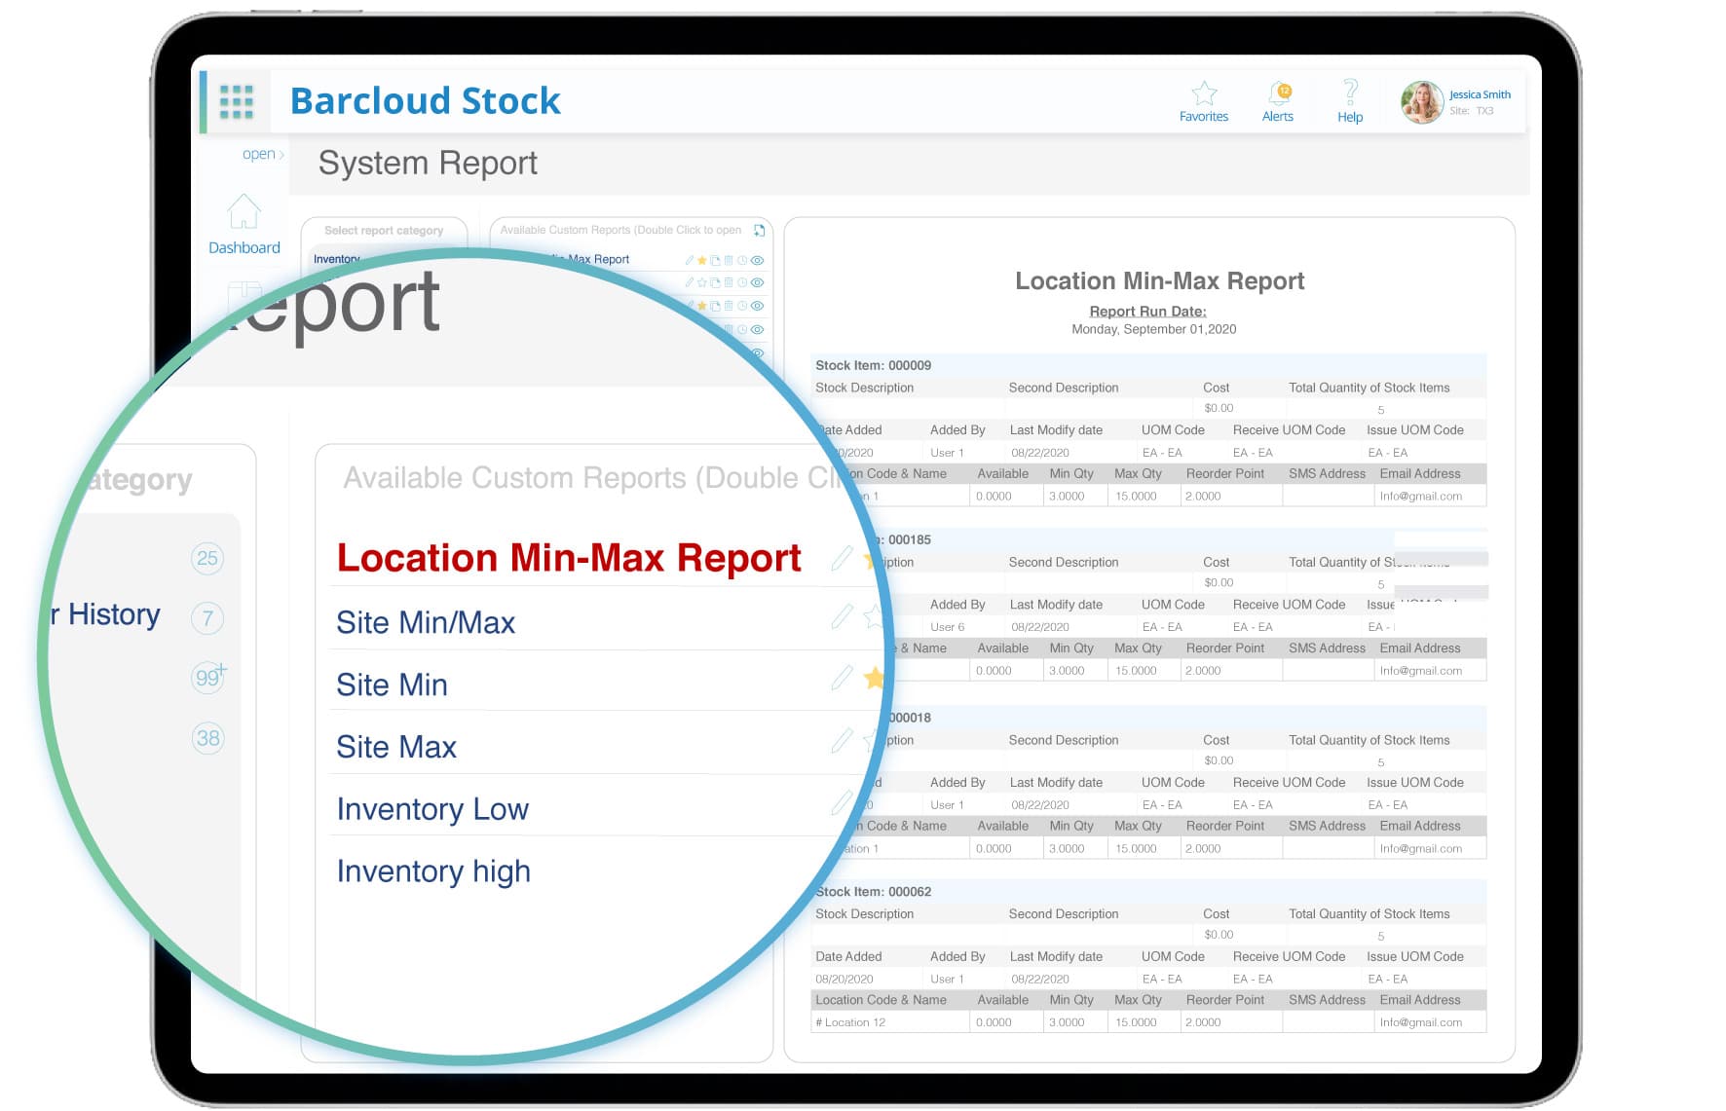This screenshot has height=1111, width=1726.
Task: Expand the sidebar with 'open' chevron
Action: [x=263, y=154]
